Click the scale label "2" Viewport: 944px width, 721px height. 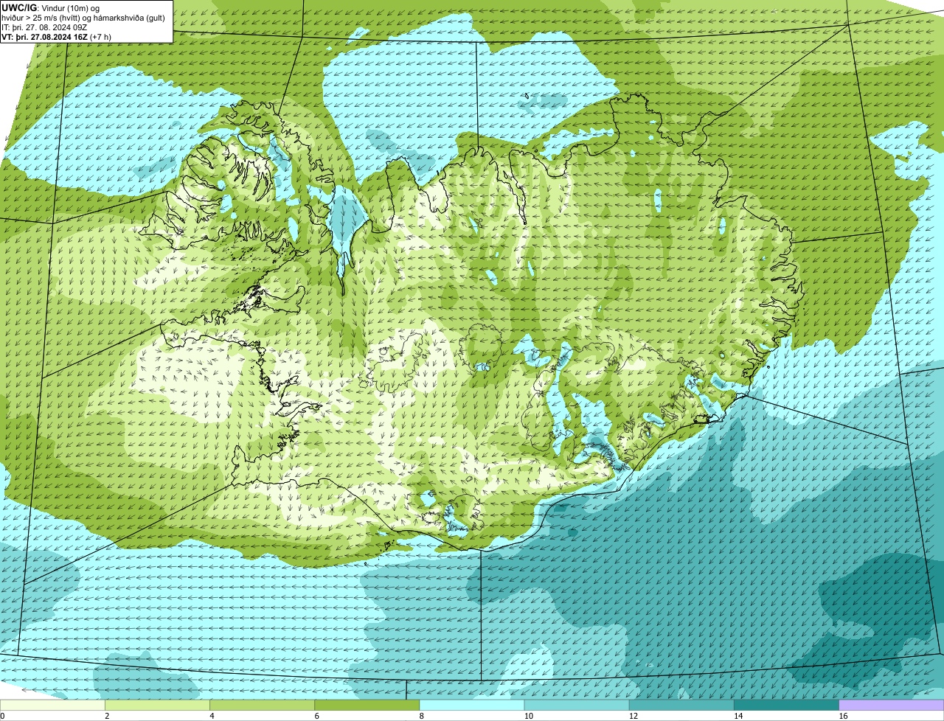[107, 716]
